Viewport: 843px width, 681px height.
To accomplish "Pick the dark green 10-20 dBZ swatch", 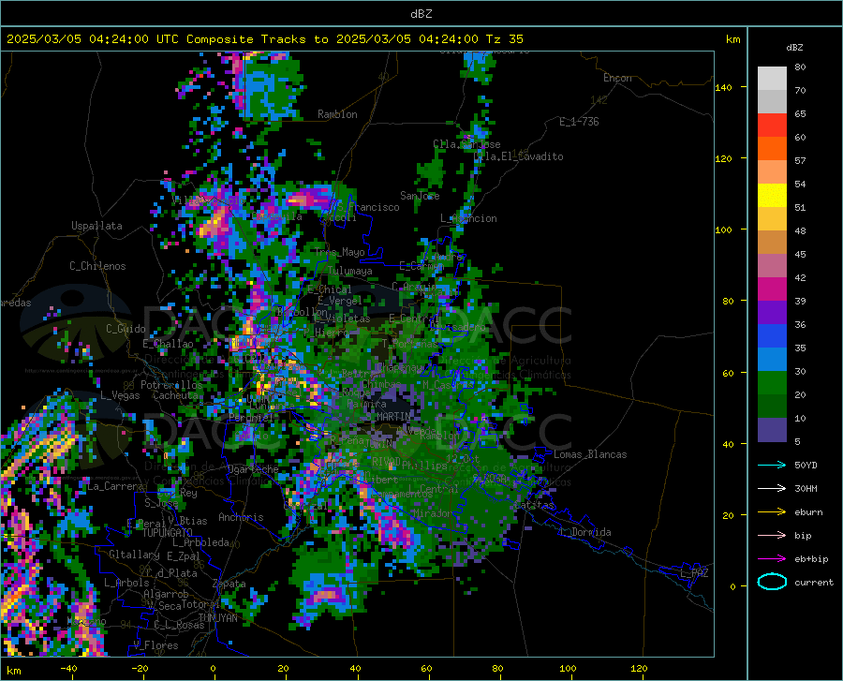I will (772, 407).
